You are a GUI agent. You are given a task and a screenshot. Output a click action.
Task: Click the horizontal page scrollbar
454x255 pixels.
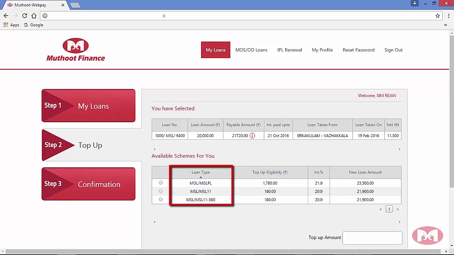[225, 251]
